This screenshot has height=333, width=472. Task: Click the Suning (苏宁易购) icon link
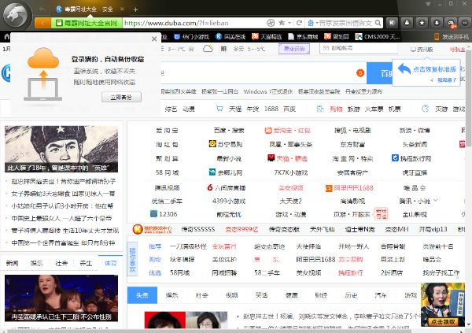coord(212,144)
